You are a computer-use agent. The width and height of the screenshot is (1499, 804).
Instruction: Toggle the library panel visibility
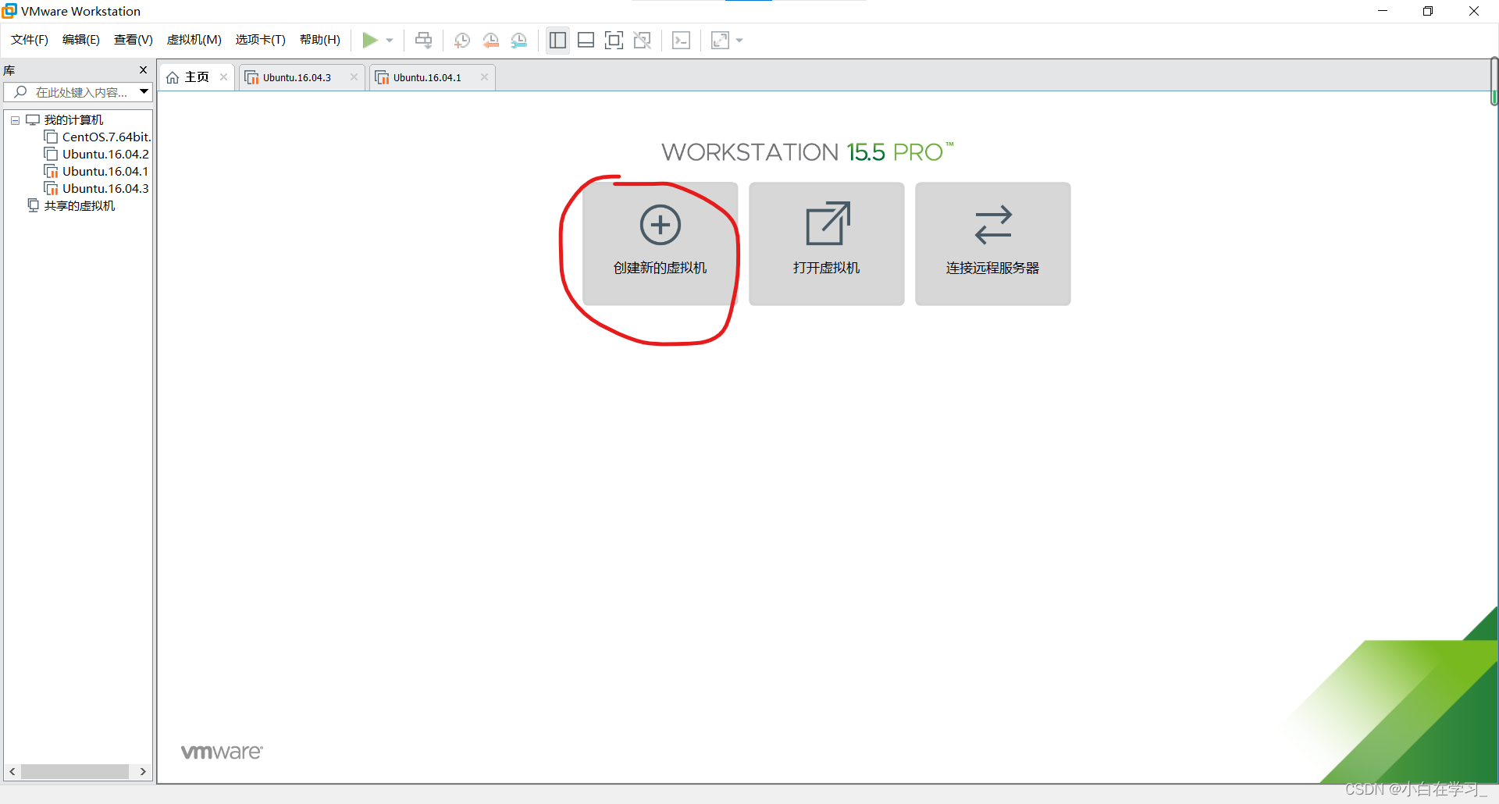pos(557,40)
